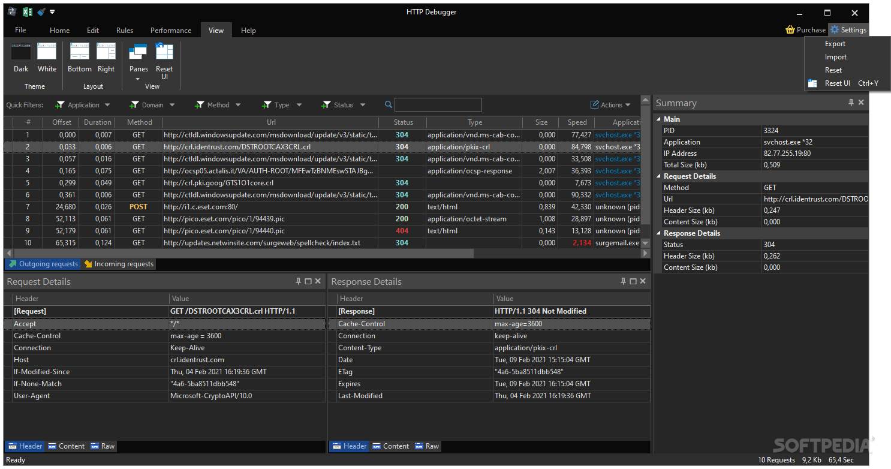The image size is (891, 469).
Task: Collapse the Response Details section in Summary
Action: pyautogui.click(x=658, y=233)
